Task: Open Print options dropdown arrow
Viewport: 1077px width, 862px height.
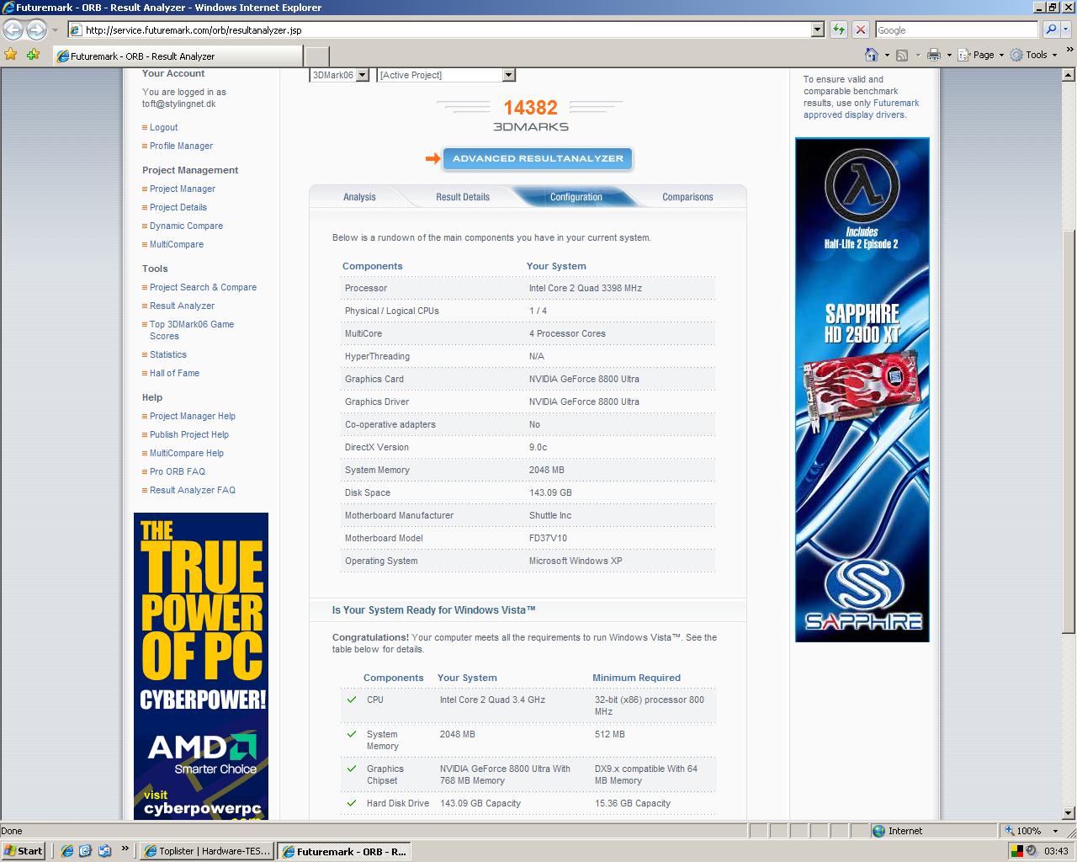Action: click(948, 55)
